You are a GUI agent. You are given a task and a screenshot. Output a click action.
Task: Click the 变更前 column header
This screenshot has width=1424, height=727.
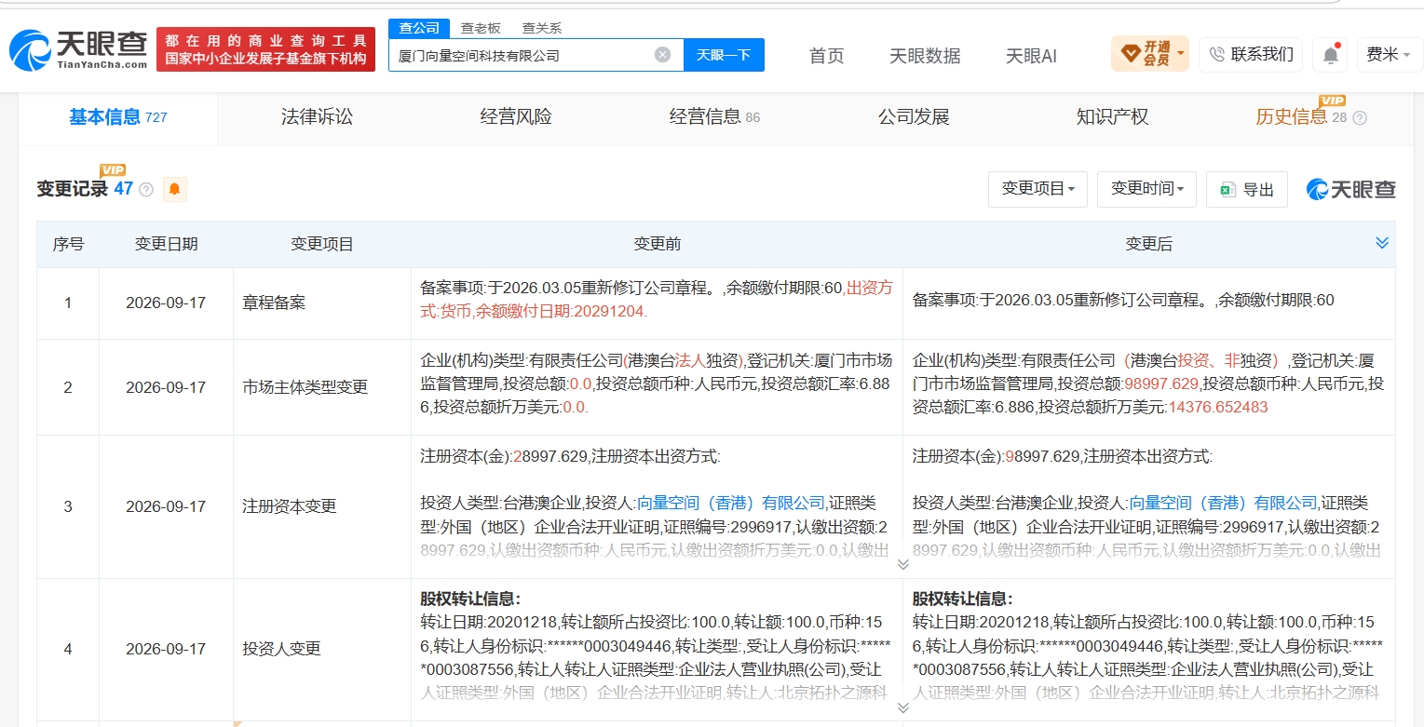pyautogui.click(x=657, y=244)
